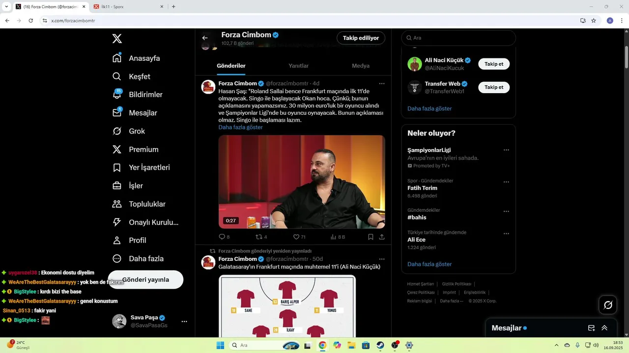This screenshot has height=353, width=629.
Task: Repost the Hasan Şaş post
Action: pyautogui.click(x=261, y=237)
